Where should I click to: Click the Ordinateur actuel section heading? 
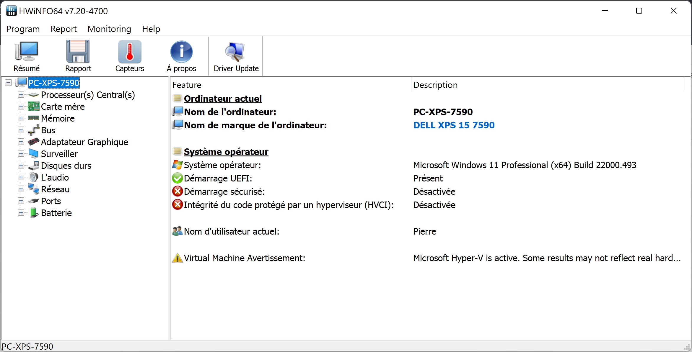point(223,99)
